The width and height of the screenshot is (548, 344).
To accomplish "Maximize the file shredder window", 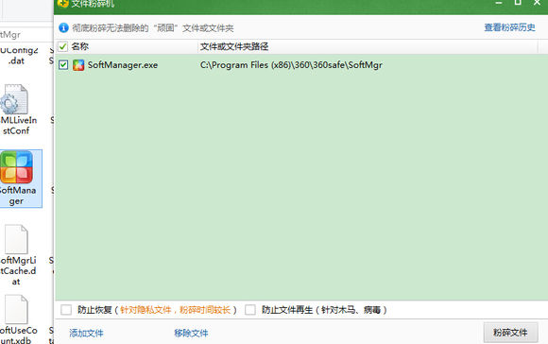I will click(x=518, y=3).
